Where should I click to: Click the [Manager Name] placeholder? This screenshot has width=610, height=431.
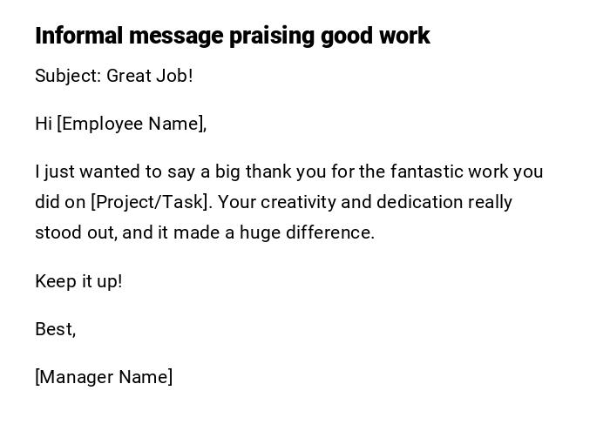coord(104,377)
